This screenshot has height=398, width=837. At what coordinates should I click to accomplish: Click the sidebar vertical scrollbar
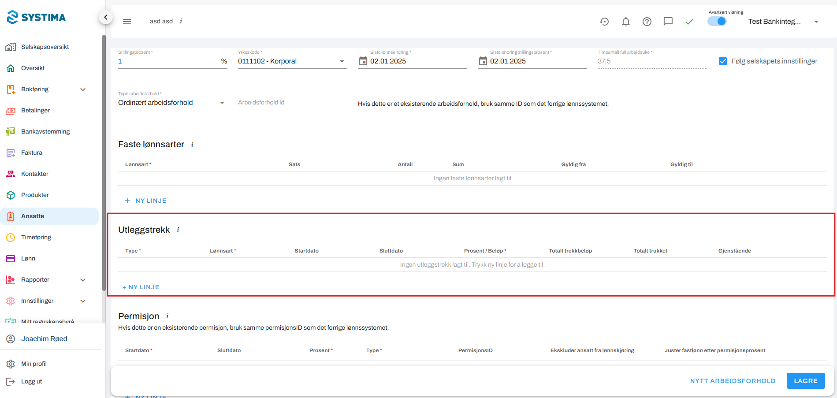click(x=104, y=163)
